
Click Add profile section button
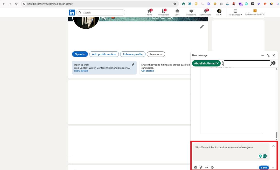click(104, 54)
